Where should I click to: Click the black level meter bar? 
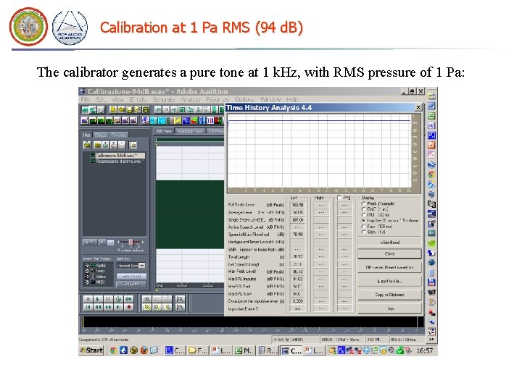[x=252, y=321]
